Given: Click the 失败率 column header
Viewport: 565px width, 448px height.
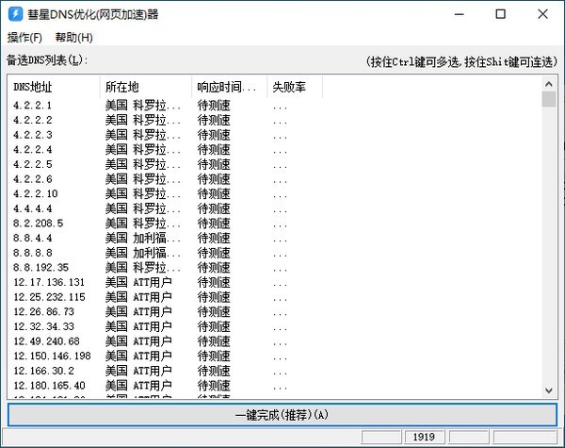Looking at the screenshot, I should (x=294, y=87).
